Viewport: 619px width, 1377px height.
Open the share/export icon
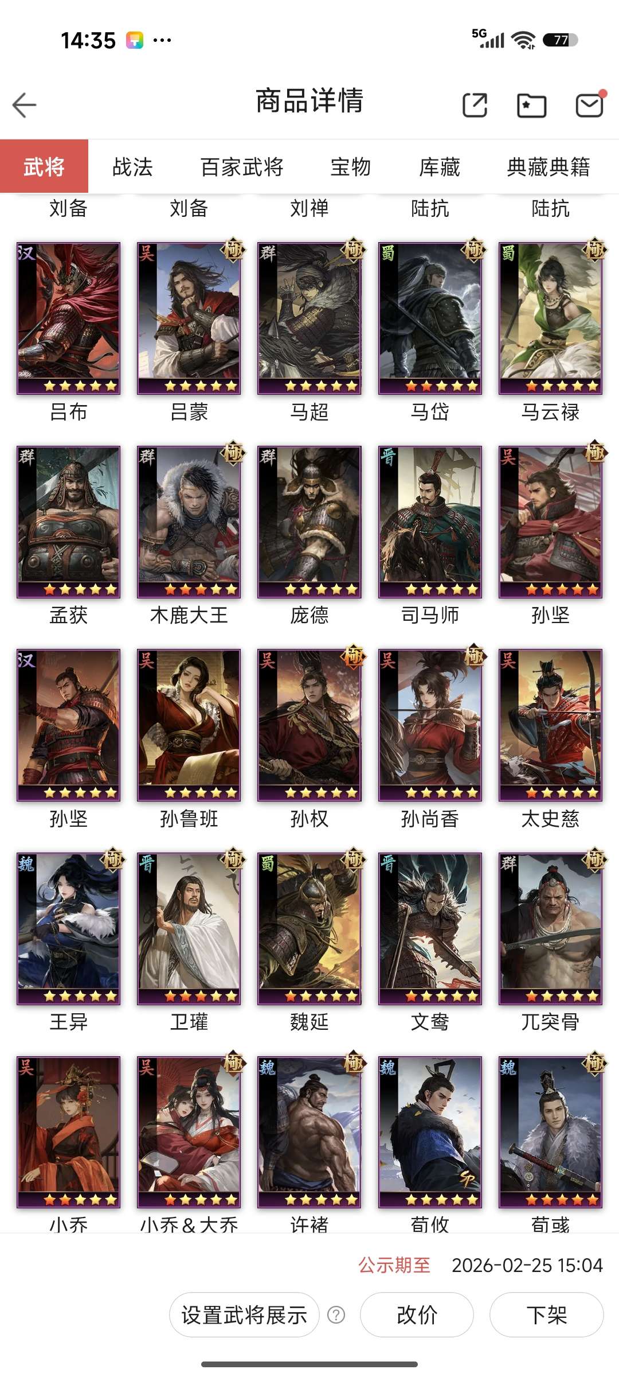pyautogui.click(x=475, y=105)
